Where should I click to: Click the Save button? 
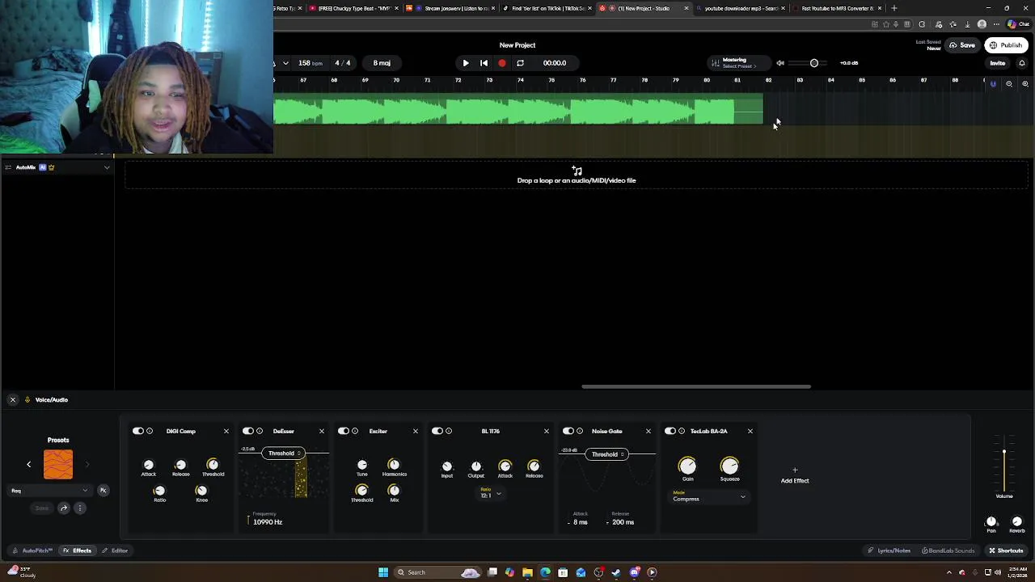click(962, 45)
